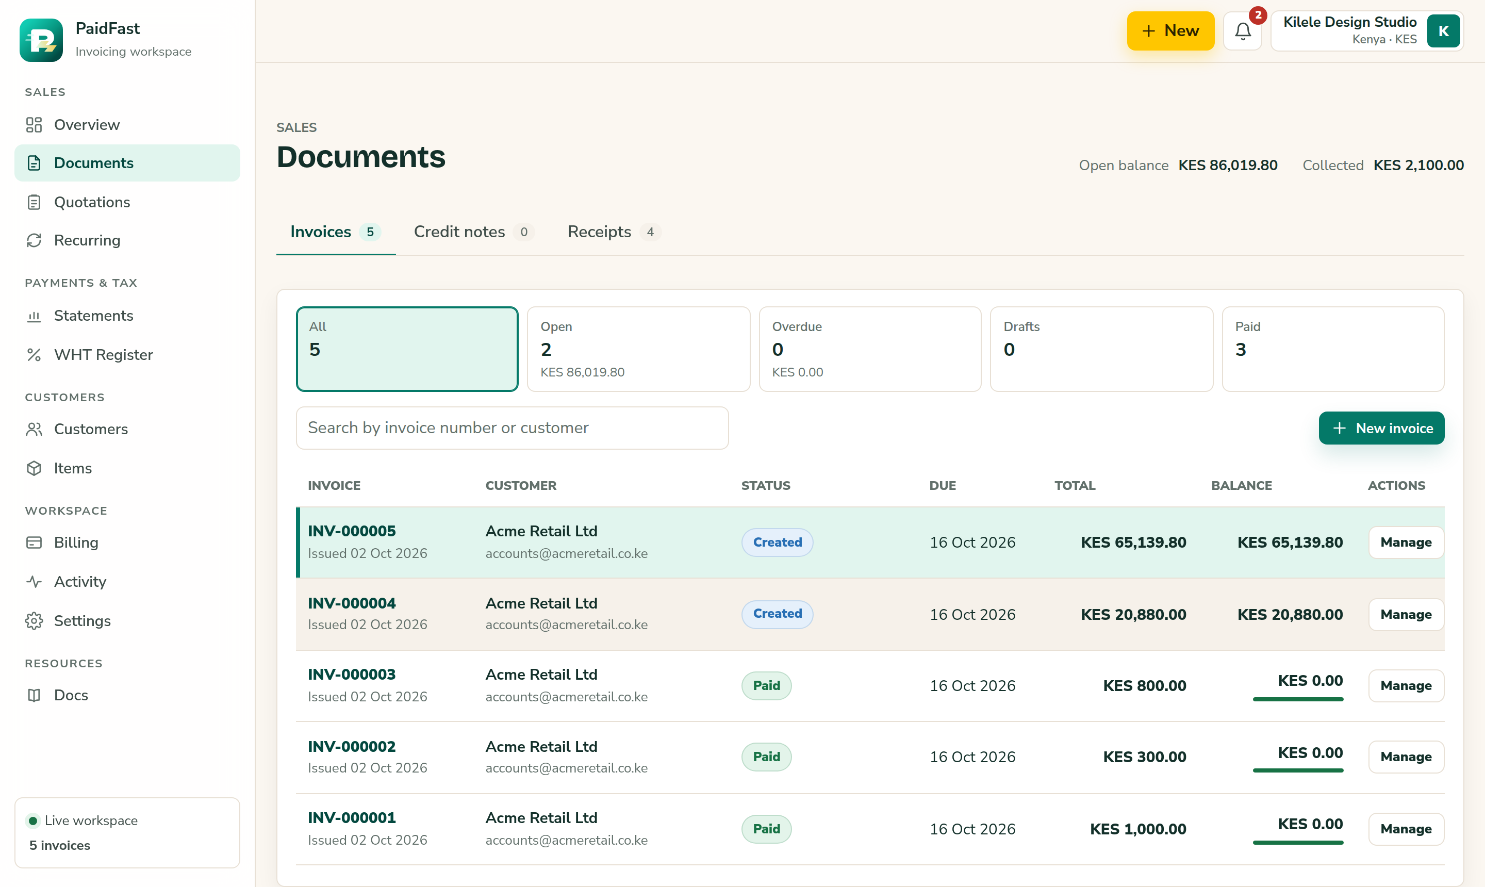This screenshot has width=1485, height=887.
Task: Open Recurring from the sidebar
Action: [x=127, y=240]
